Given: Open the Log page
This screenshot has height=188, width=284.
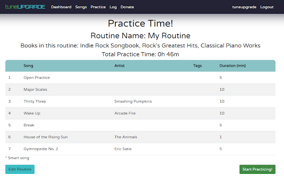Looking at the screenshot, I should click(113, 7).
